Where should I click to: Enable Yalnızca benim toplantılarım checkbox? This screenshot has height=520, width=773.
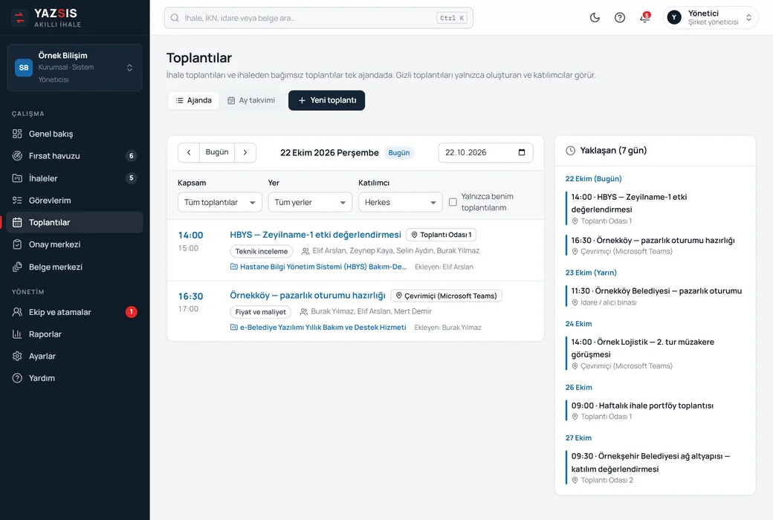tap(453, 202)
